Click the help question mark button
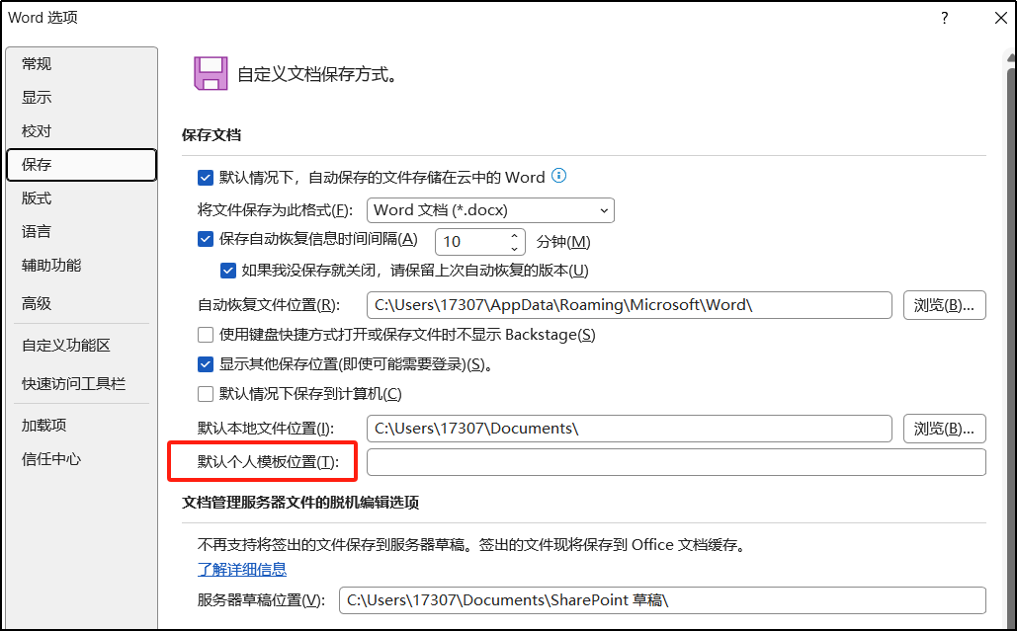 (945, 18)
